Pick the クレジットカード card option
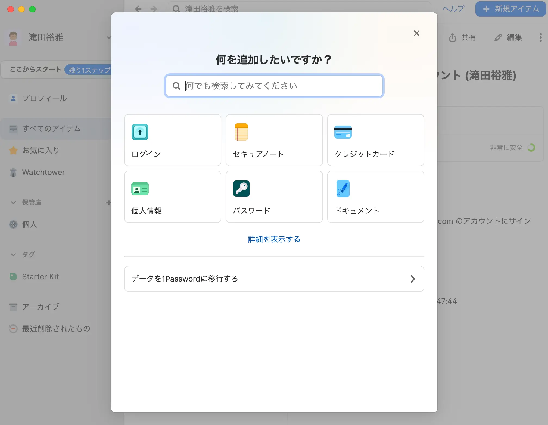 pyautogui.click(x=376, y=140)
